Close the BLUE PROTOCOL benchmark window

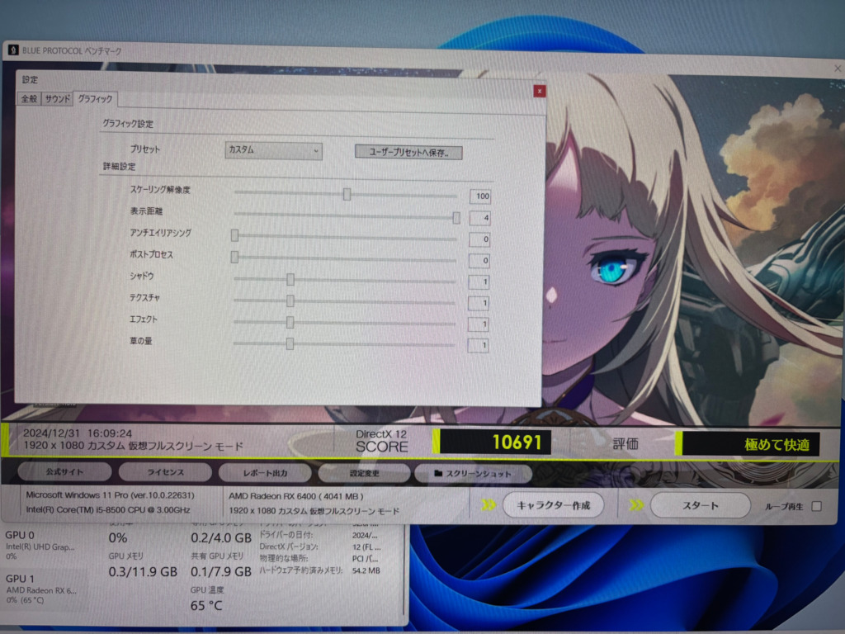click(x=838, y=69)
